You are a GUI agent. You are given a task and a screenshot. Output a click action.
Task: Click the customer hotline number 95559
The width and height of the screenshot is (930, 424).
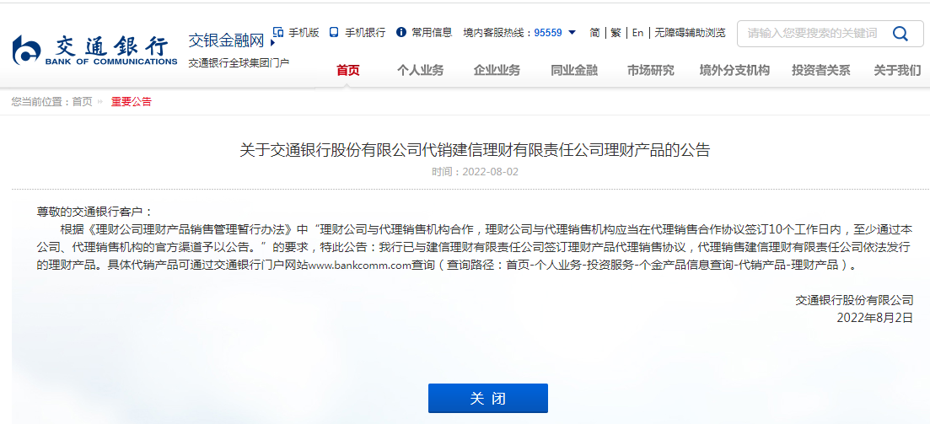(548, 33)
